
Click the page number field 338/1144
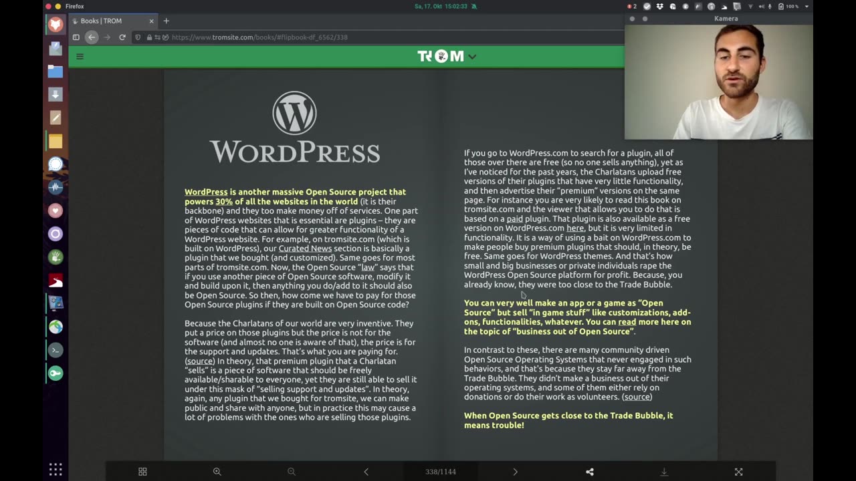(441, 472)
